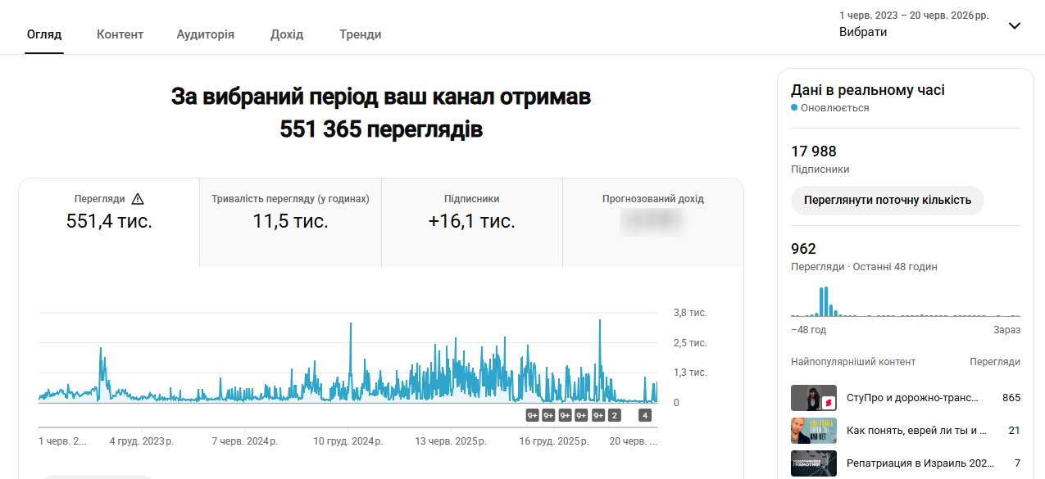Click the 551 365 переглядів summary headline
Image resolution: width=1045 pixels, height=479 pixels.
(x=381, y=129)
